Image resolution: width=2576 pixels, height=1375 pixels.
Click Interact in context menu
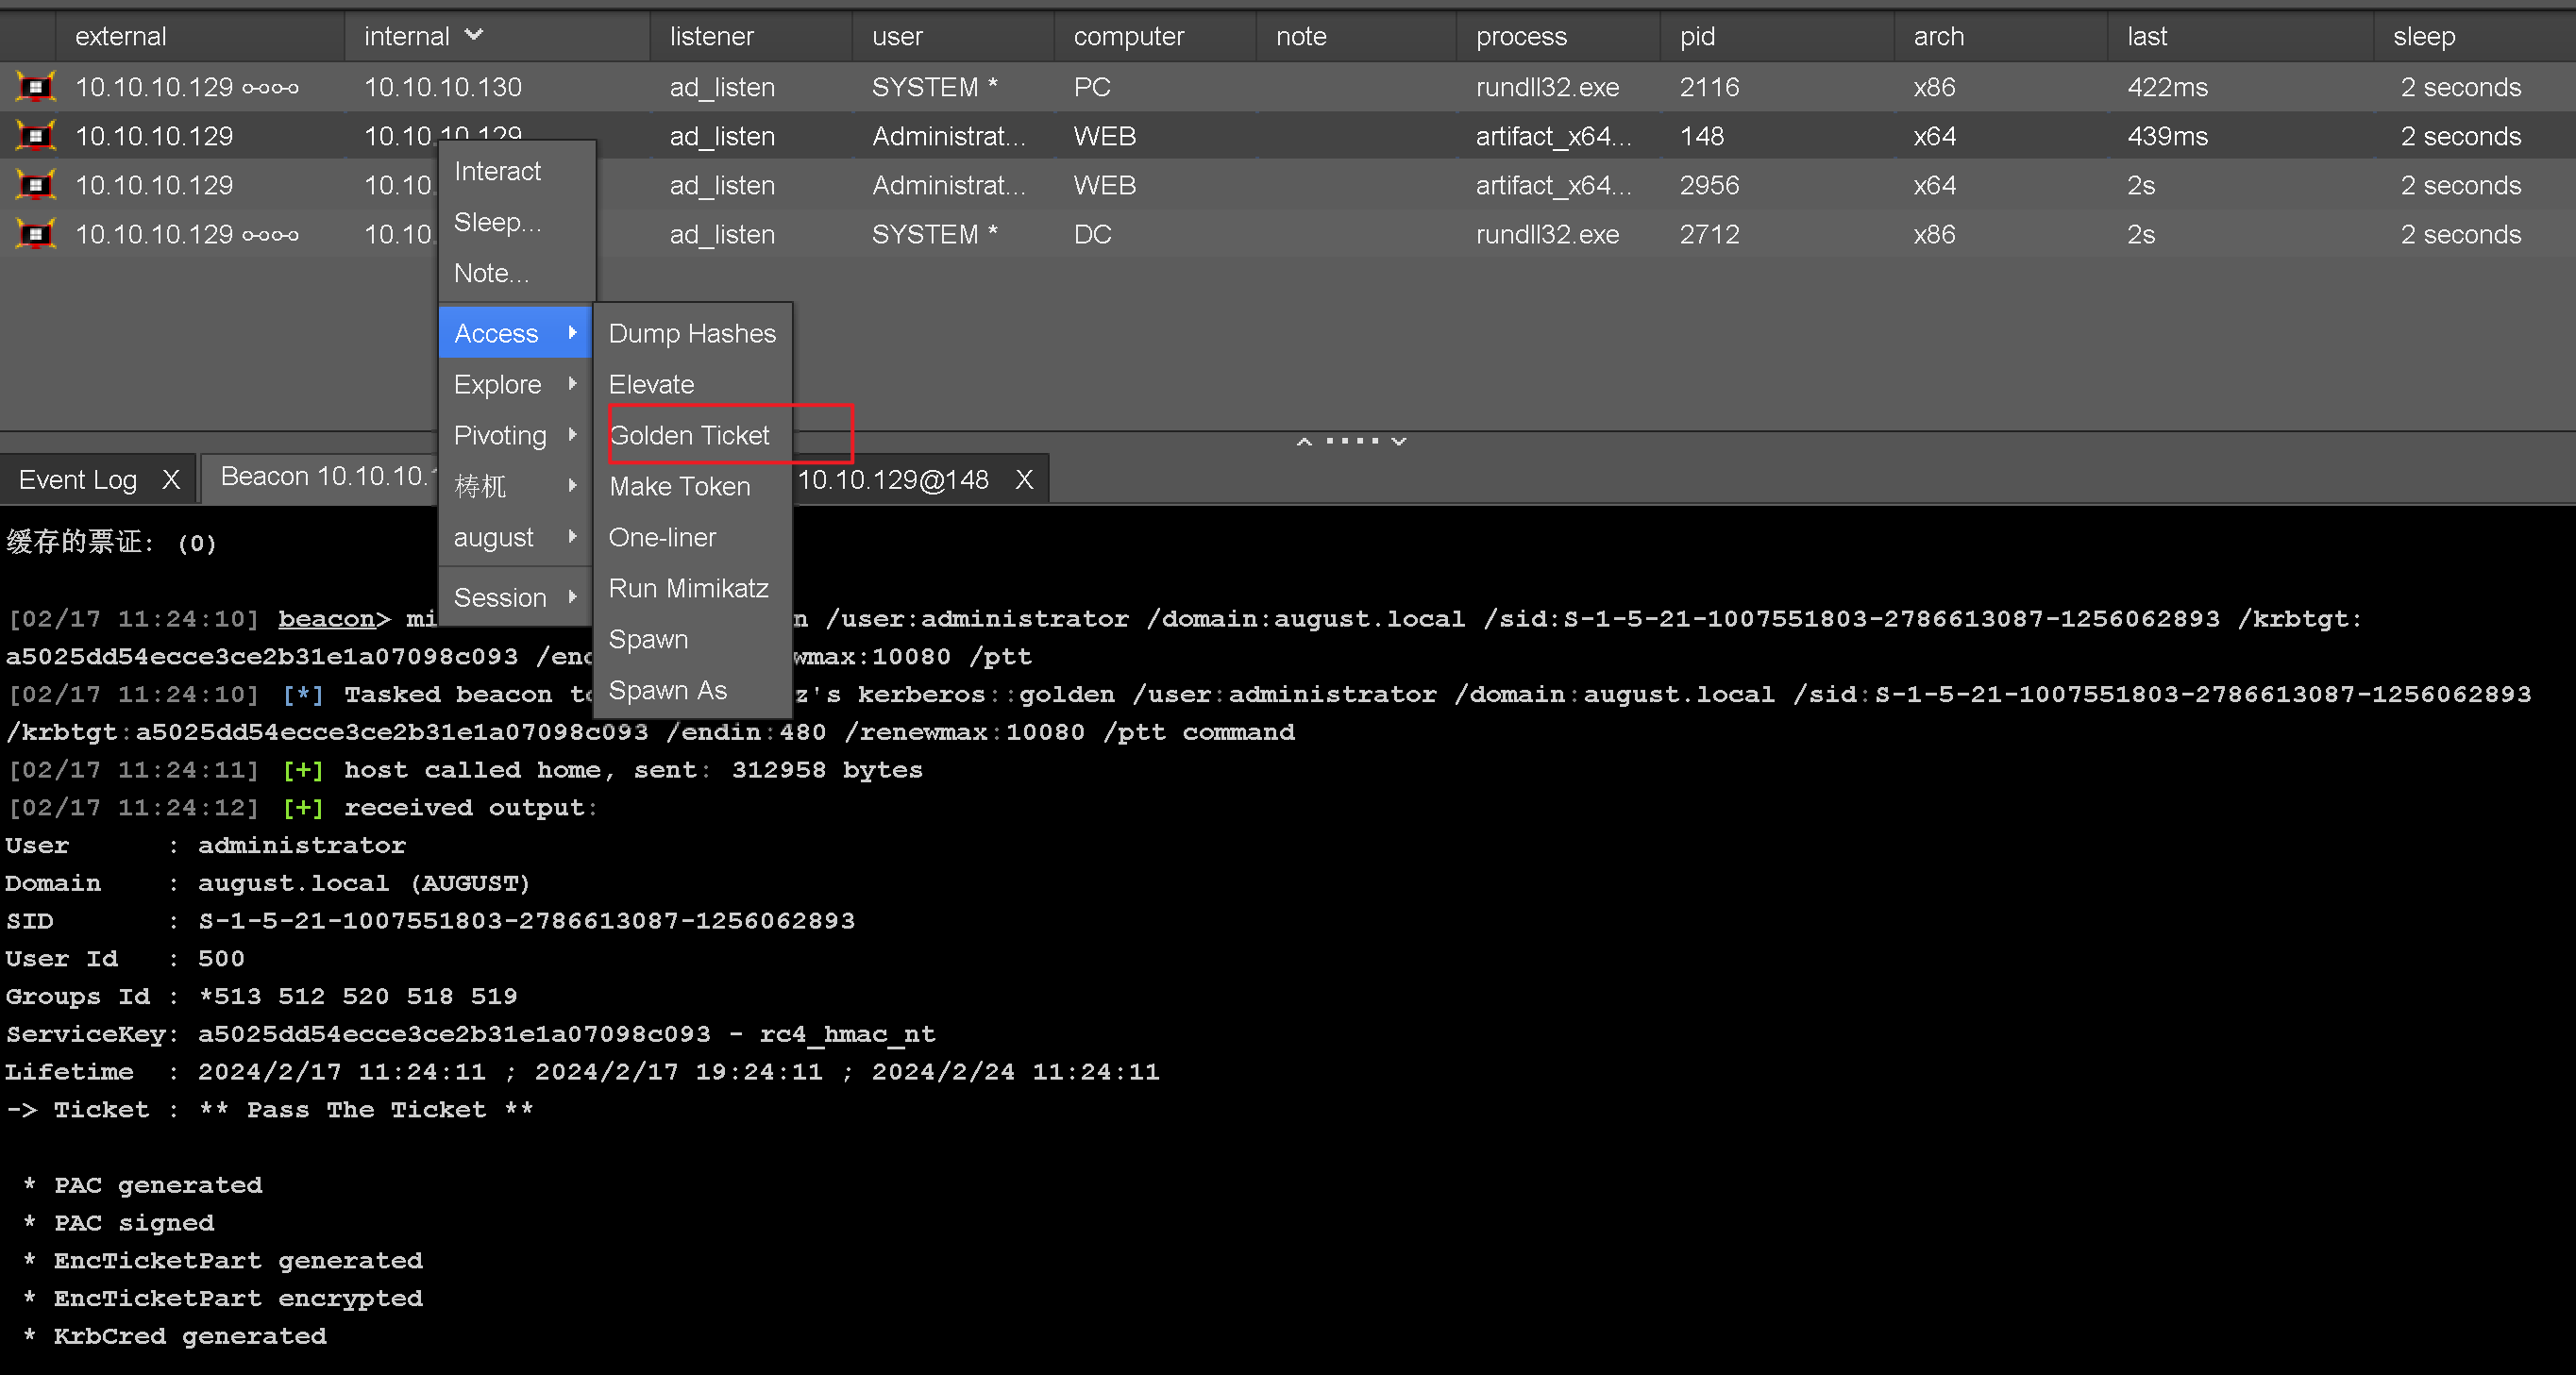(x=497, y=171)
